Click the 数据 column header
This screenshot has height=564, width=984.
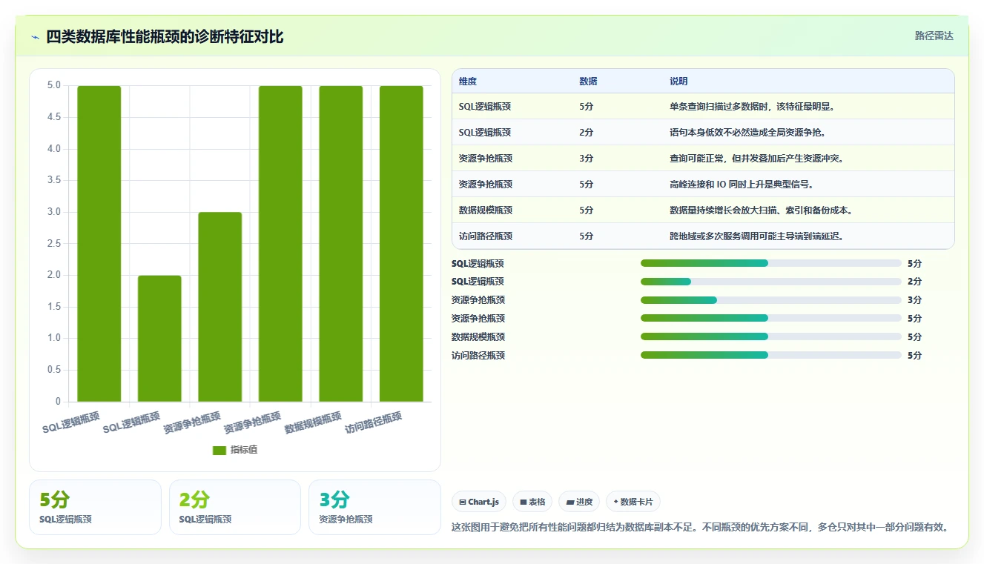pyautogui.click(x=588, y=82)
